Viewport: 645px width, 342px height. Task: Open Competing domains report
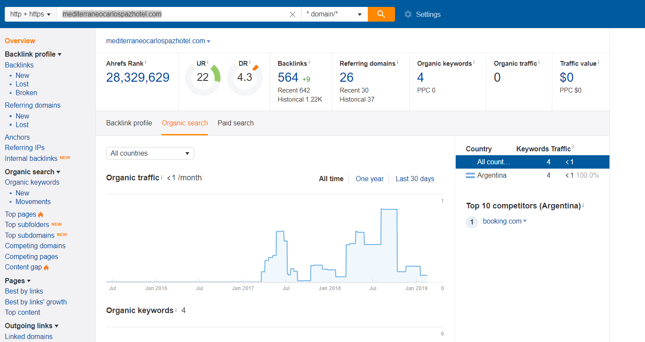pyautogui.click(x=35, y=246)
